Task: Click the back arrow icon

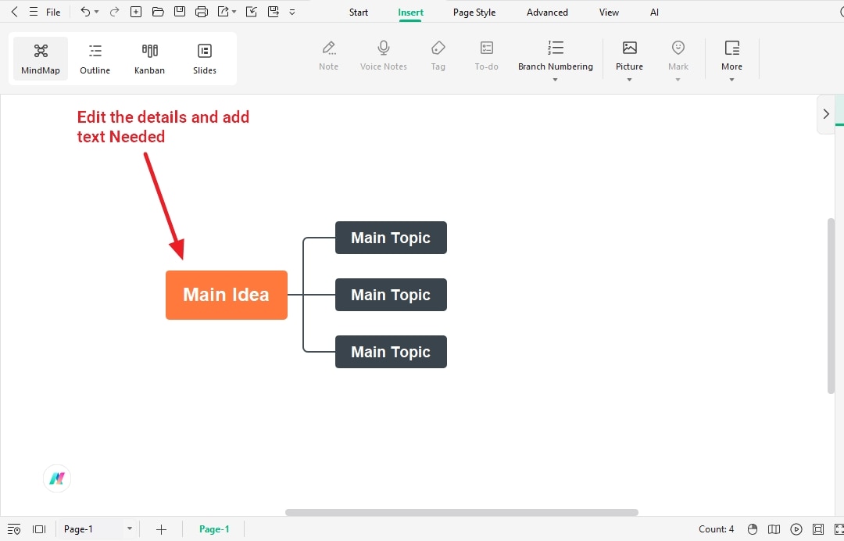Action: coord(15,12)
